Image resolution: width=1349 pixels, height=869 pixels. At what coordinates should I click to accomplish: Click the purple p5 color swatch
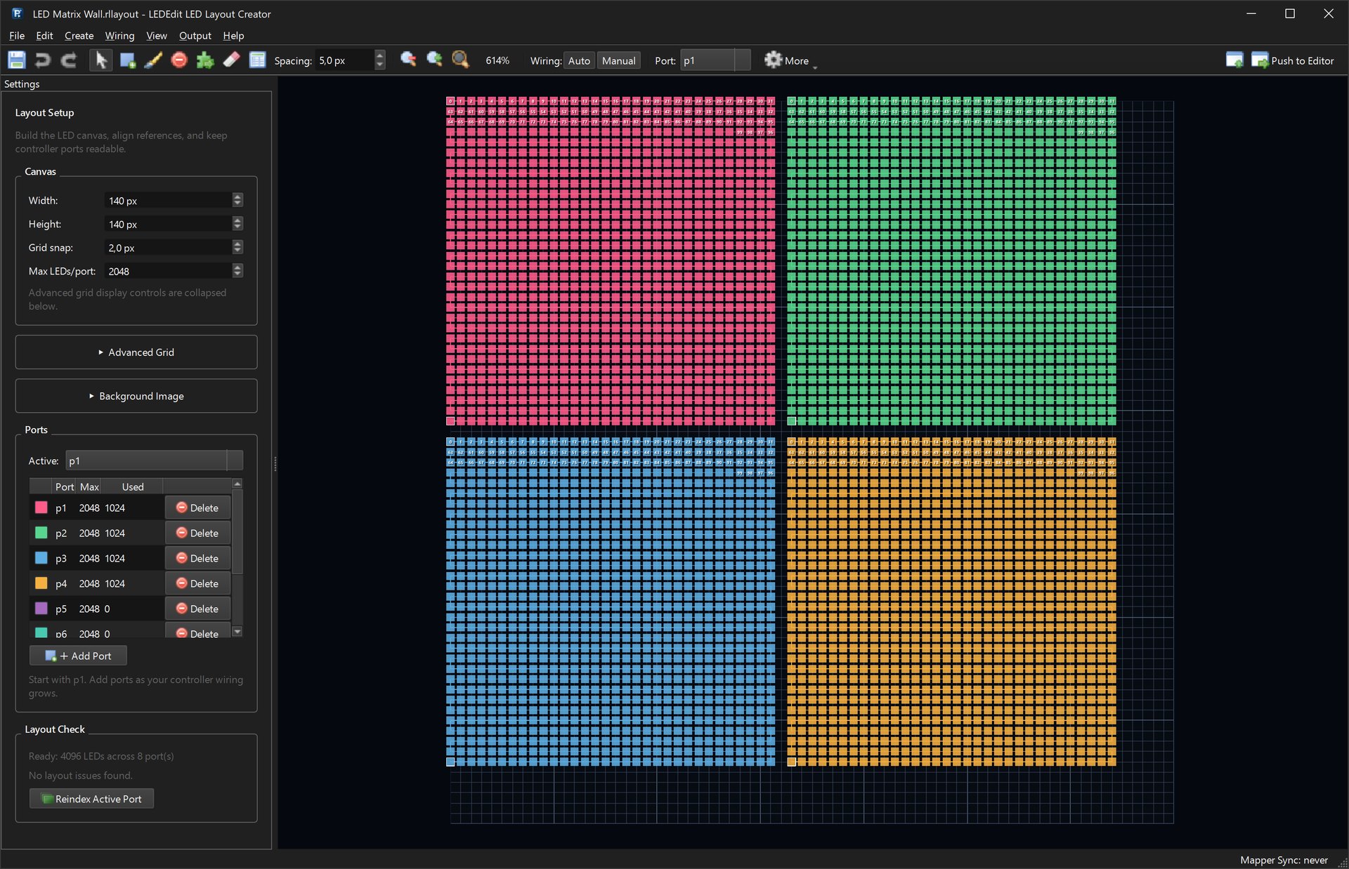(x=41, y=609)
